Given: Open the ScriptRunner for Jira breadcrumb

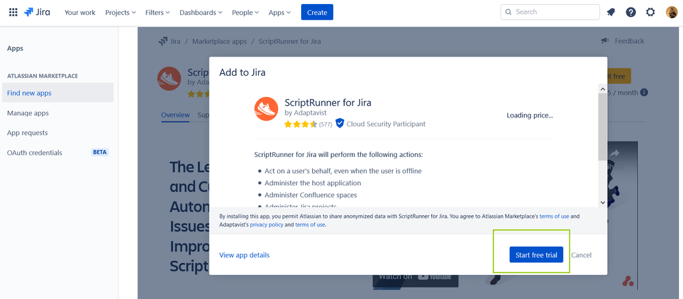Looking at the screenshot, I should [x=289, y=41].
